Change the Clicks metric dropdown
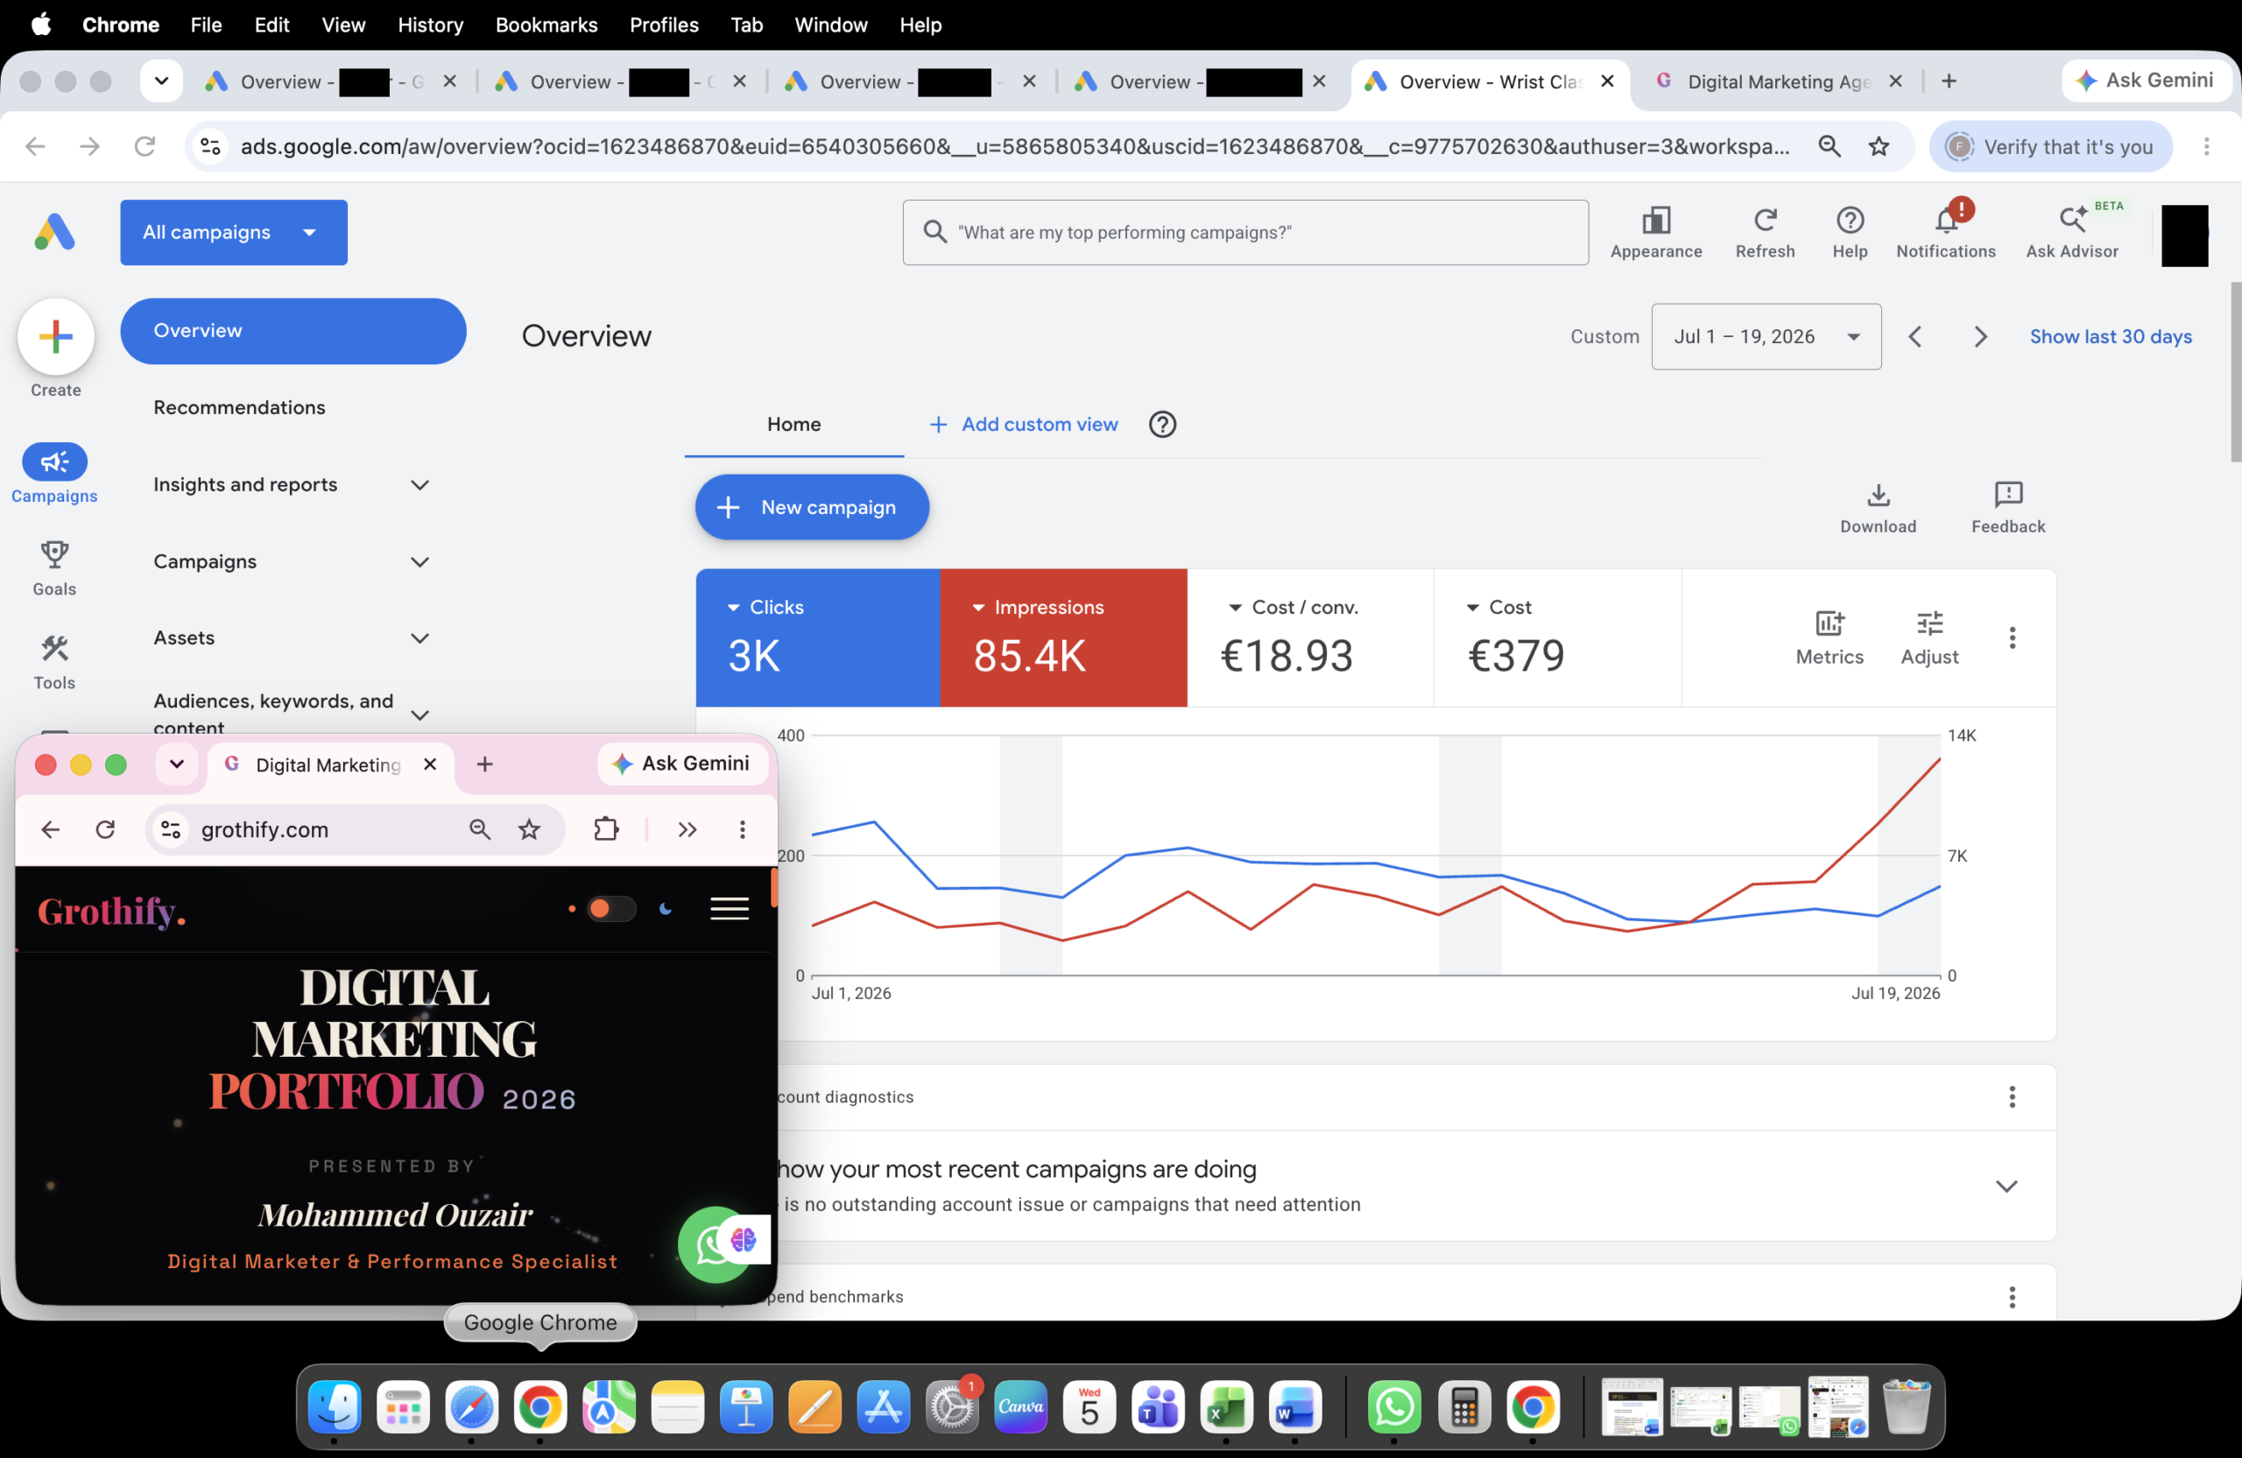The height and width of the screenshot is (1458, 2242). [x=765, y=608]
